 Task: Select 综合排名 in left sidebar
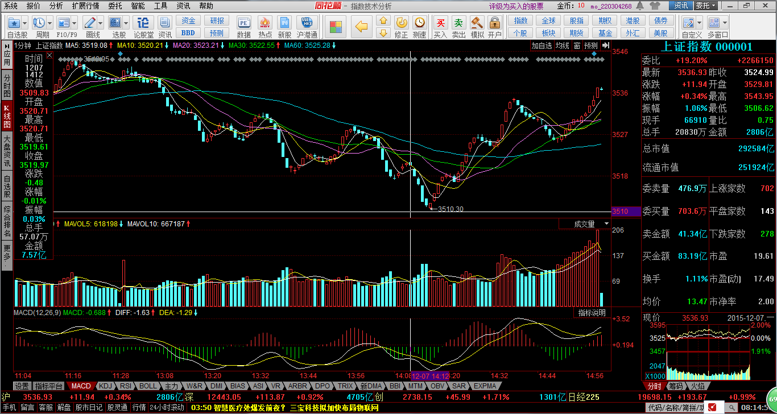coord(7,222)
